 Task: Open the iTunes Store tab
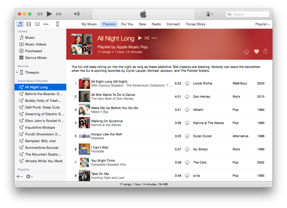[195, 24]
